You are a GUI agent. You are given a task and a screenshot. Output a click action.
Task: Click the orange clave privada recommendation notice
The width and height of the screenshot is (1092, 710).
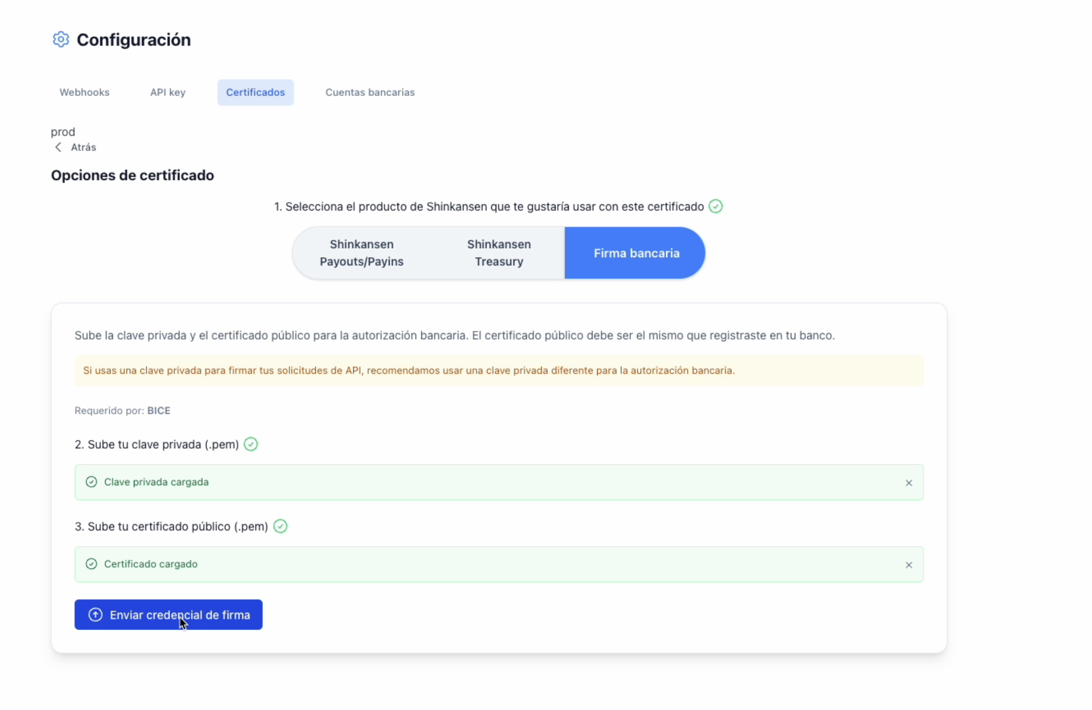pyautogui.click(x=499, y=371)
